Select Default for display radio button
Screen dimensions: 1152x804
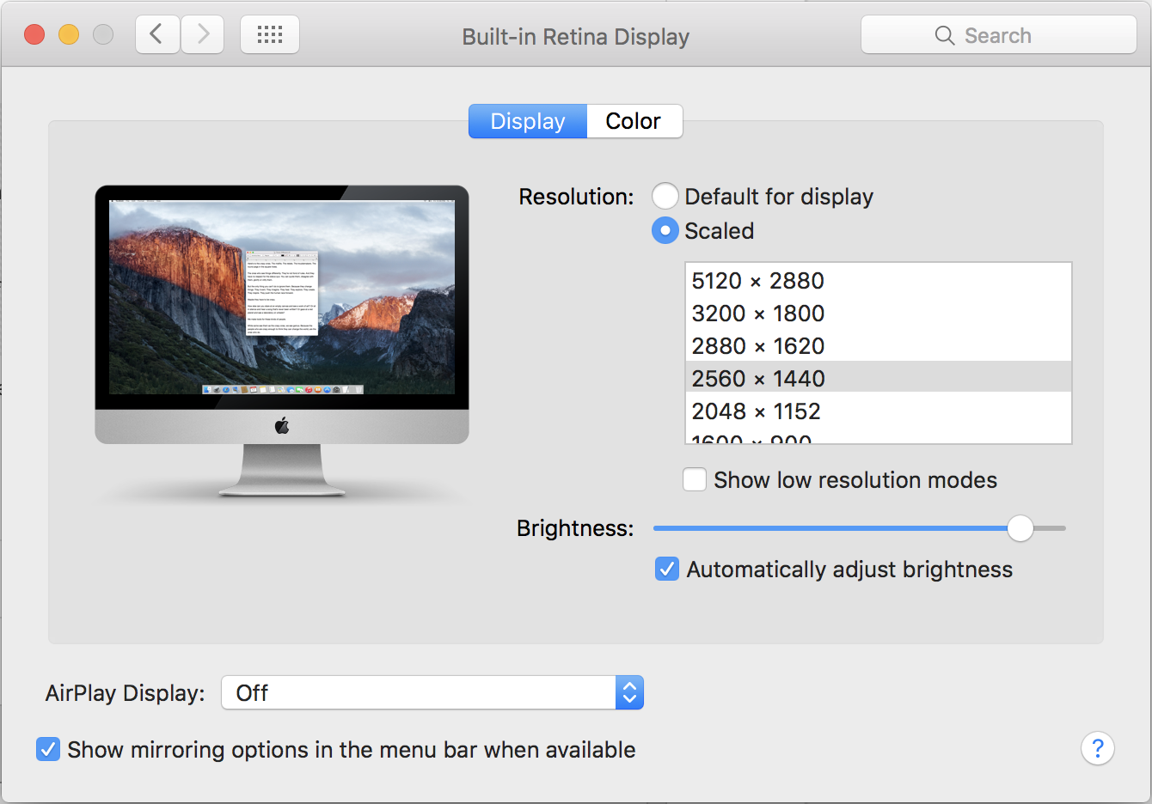point(665,197)
